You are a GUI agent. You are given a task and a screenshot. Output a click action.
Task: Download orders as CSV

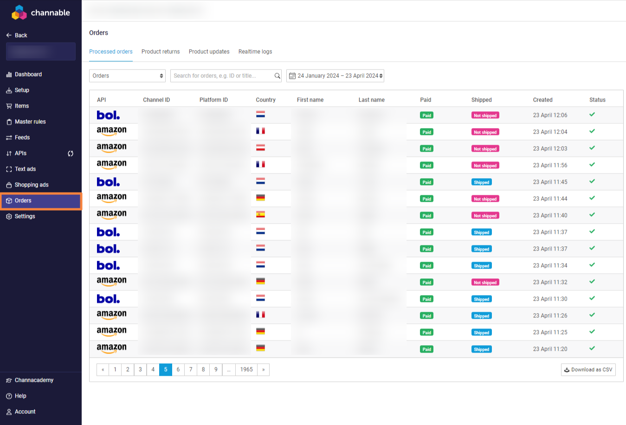coord(588,370)
